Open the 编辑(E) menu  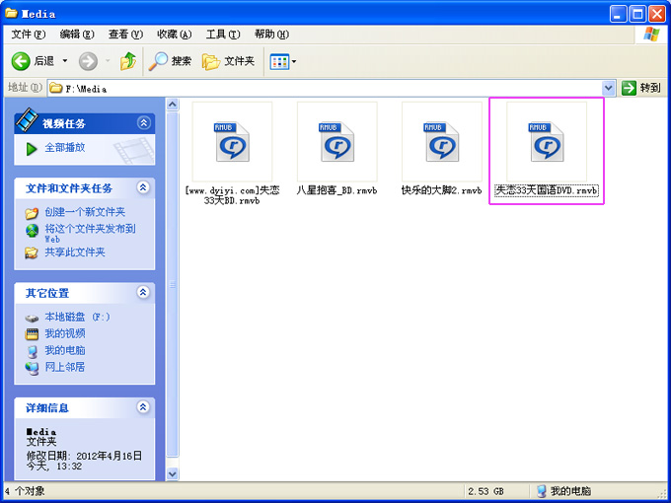(x=77, y=35)
